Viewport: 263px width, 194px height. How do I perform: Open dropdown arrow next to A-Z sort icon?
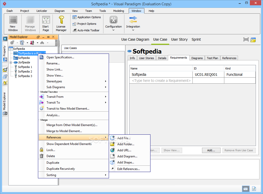click(x=37, y=43)
